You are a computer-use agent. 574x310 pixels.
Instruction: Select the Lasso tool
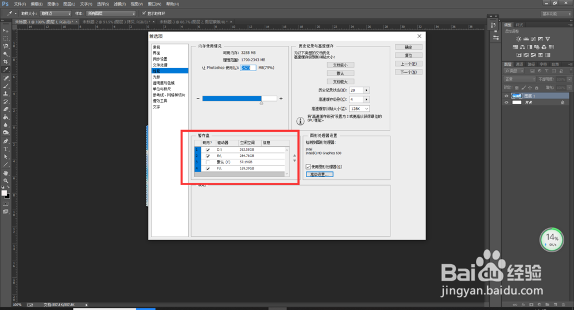pyautogui.click(x=6, y=46)
